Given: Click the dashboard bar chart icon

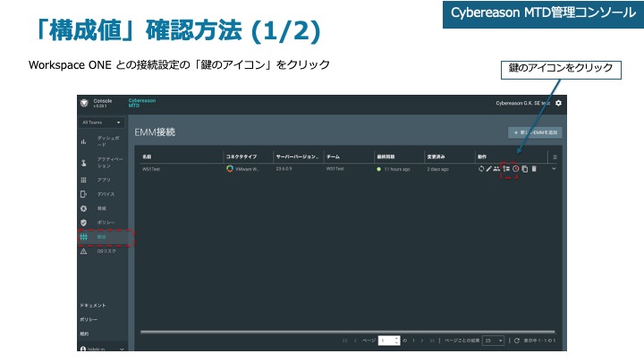Looking at the screenshot, I should tap(83, 141).
